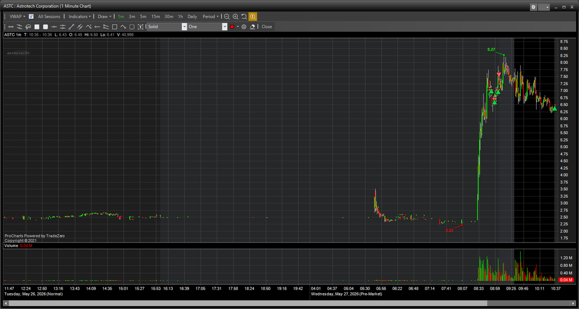
Task: Switch to the 5m timeframe
Action: [143, 16]
